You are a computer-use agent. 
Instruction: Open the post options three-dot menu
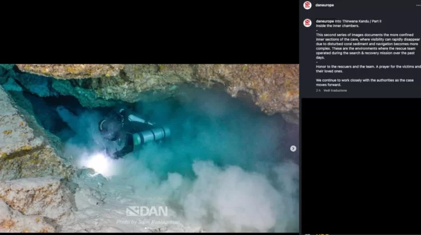pyautogui.click(x=418, y=5)
